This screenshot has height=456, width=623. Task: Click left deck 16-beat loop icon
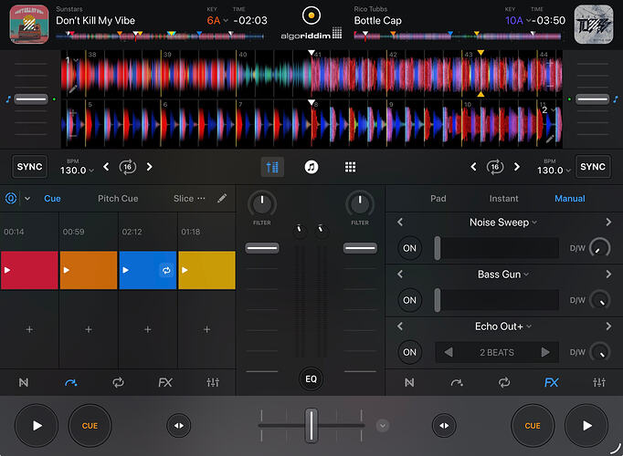coord(128,167)
